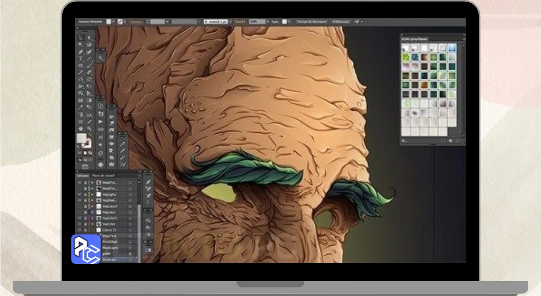
Task: Expand the VegUpFra layer group
Action: pos(92,194)
